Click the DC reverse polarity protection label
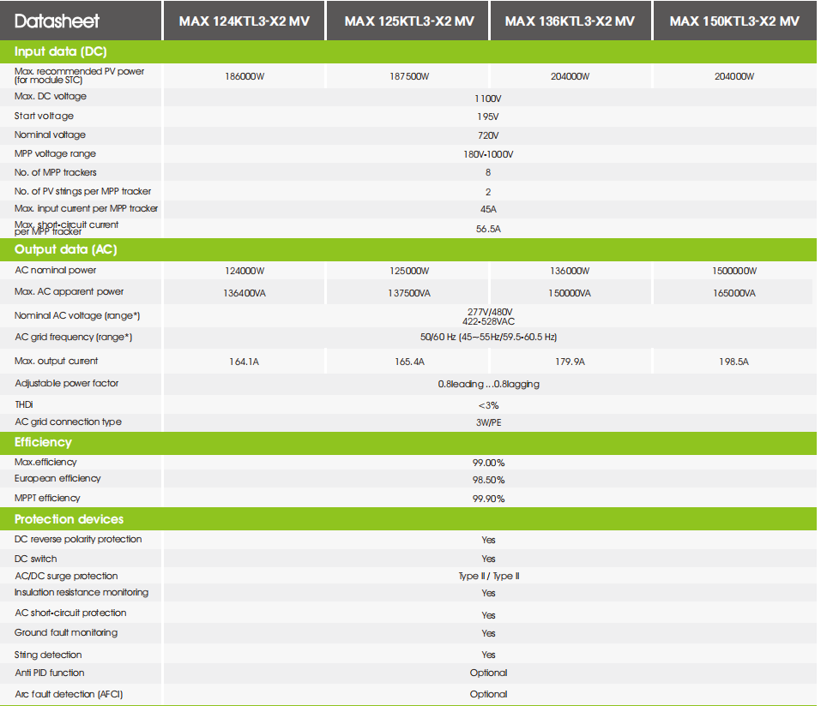821x706 pixels. coord(78,539)
